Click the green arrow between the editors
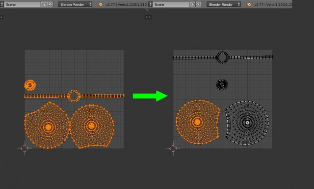314x189 pixels. [150, 96]
